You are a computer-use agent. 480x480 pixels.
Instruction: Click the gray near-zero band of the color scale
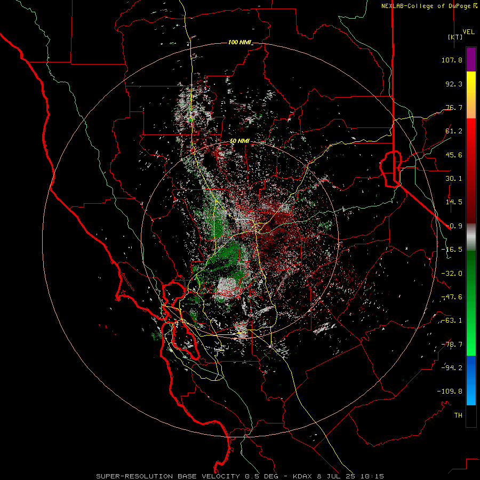pos(471,237)
